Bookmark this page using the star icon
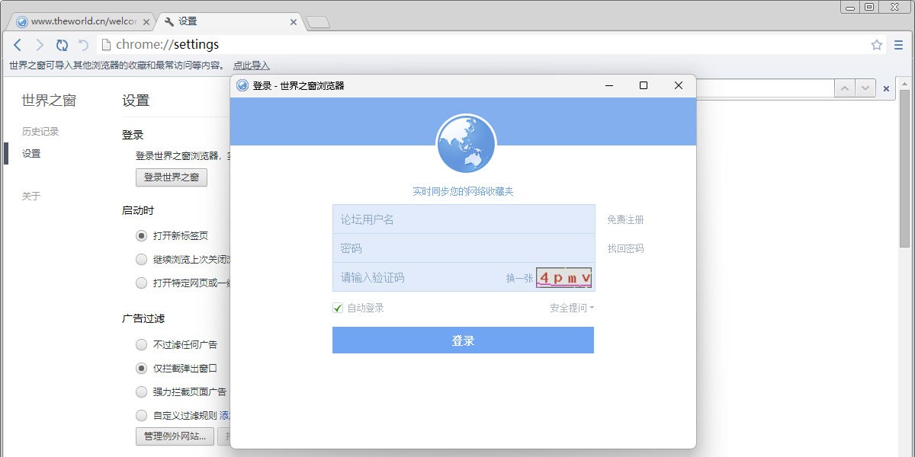 (x=876, y=45)
